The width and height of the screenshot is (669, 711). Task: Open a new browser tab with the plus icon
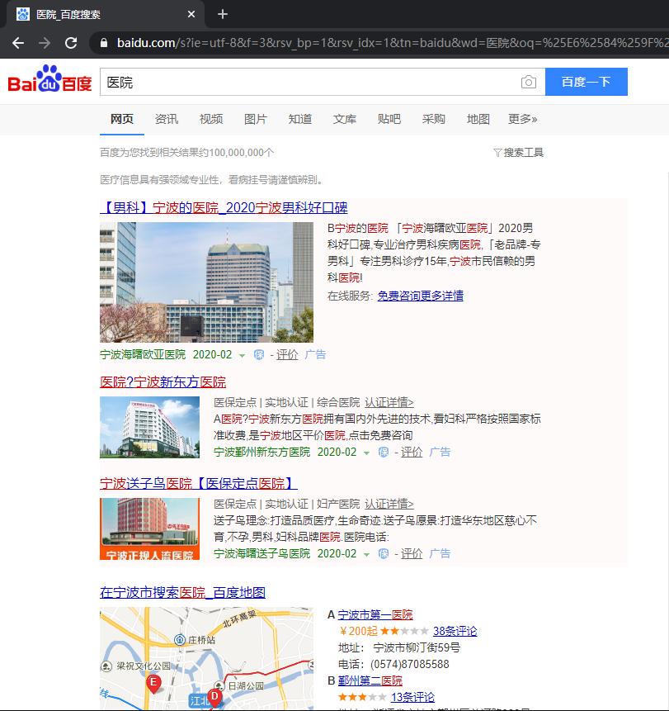tap(223, 14)
